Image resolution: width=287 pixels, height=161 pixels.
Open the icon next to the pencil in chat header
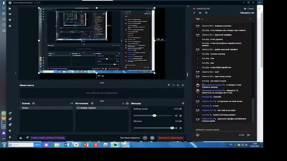pos(200,13)
